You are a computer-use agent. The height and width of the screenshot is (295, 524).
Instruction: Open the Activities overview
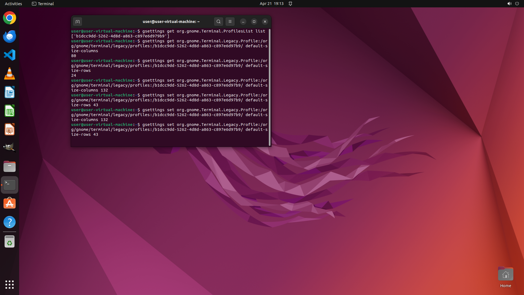coord(13,4)
